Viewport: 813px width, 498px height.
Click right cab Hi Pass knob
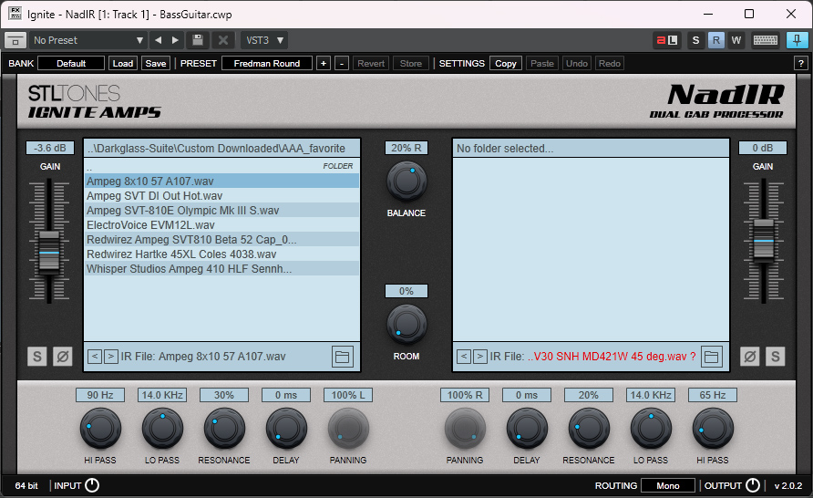tap(713, 429)
